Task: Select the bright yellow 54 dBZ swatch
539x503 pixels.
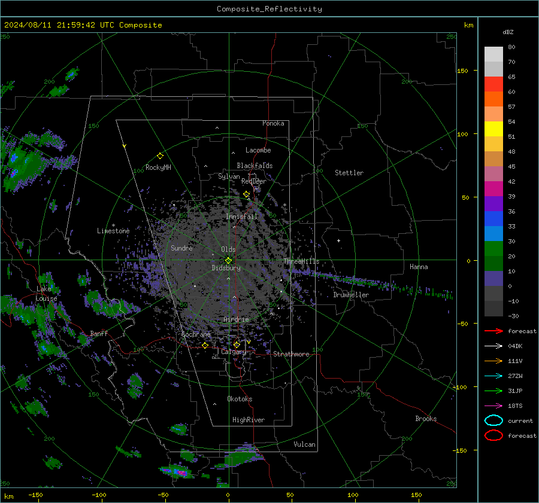Action: click(493, 129)
